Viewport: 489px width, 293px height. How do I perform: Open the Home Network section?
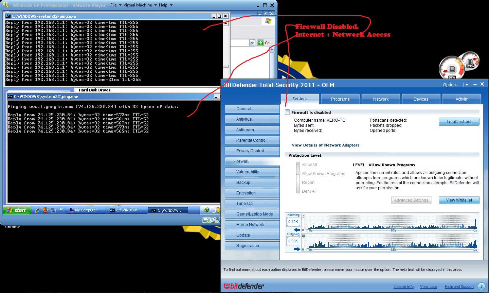tap(252, 225)
